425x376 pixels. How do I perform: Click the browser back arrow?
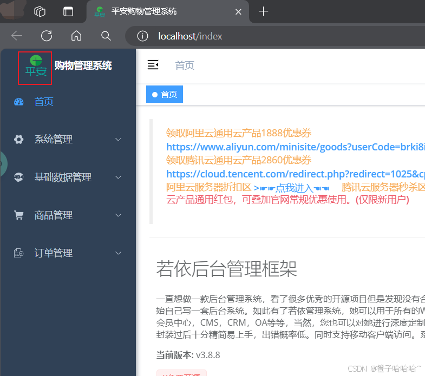click(x=17, y=36)
